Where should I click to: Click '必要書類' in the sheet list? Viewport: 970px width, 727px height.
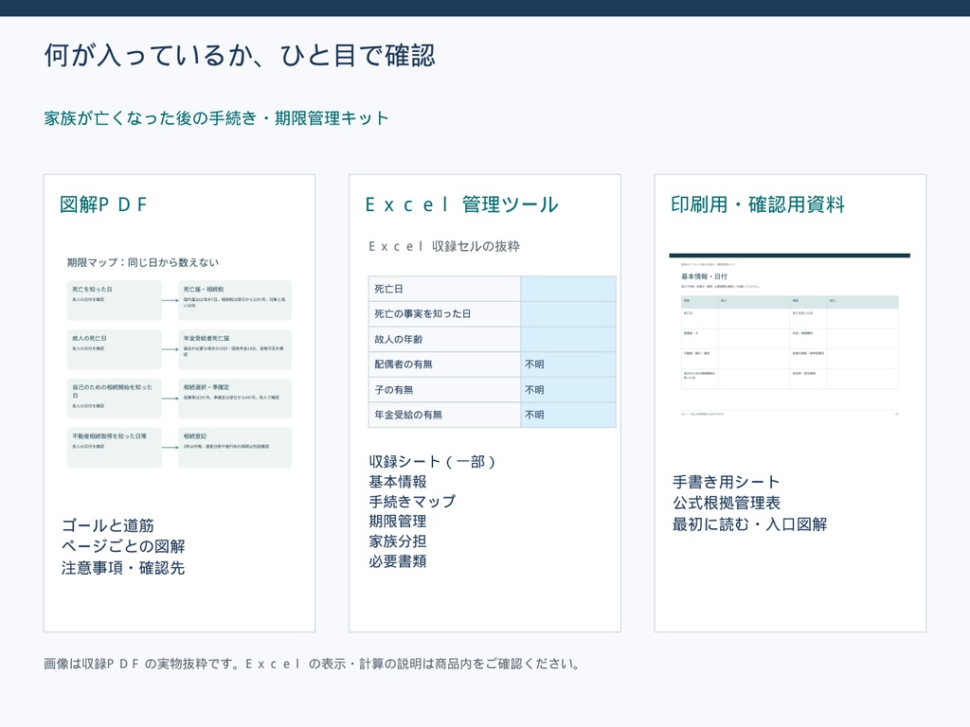[x=398, y=561]
